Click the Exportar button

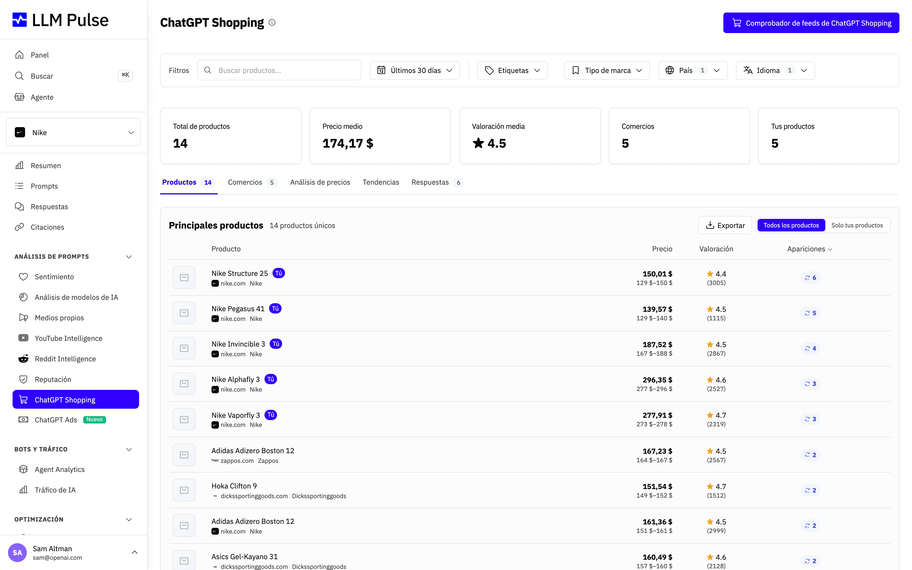tap(725, 225)
